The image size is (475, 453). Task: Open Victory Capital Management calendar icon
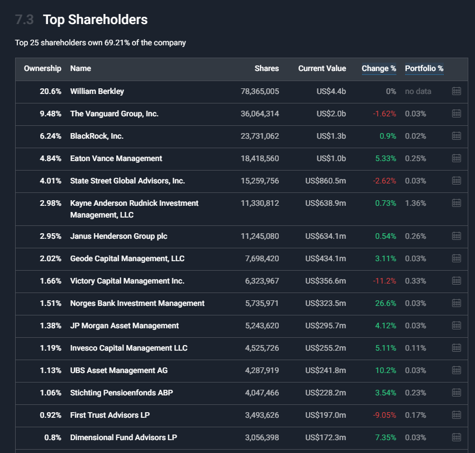click(x=456, y=281)
